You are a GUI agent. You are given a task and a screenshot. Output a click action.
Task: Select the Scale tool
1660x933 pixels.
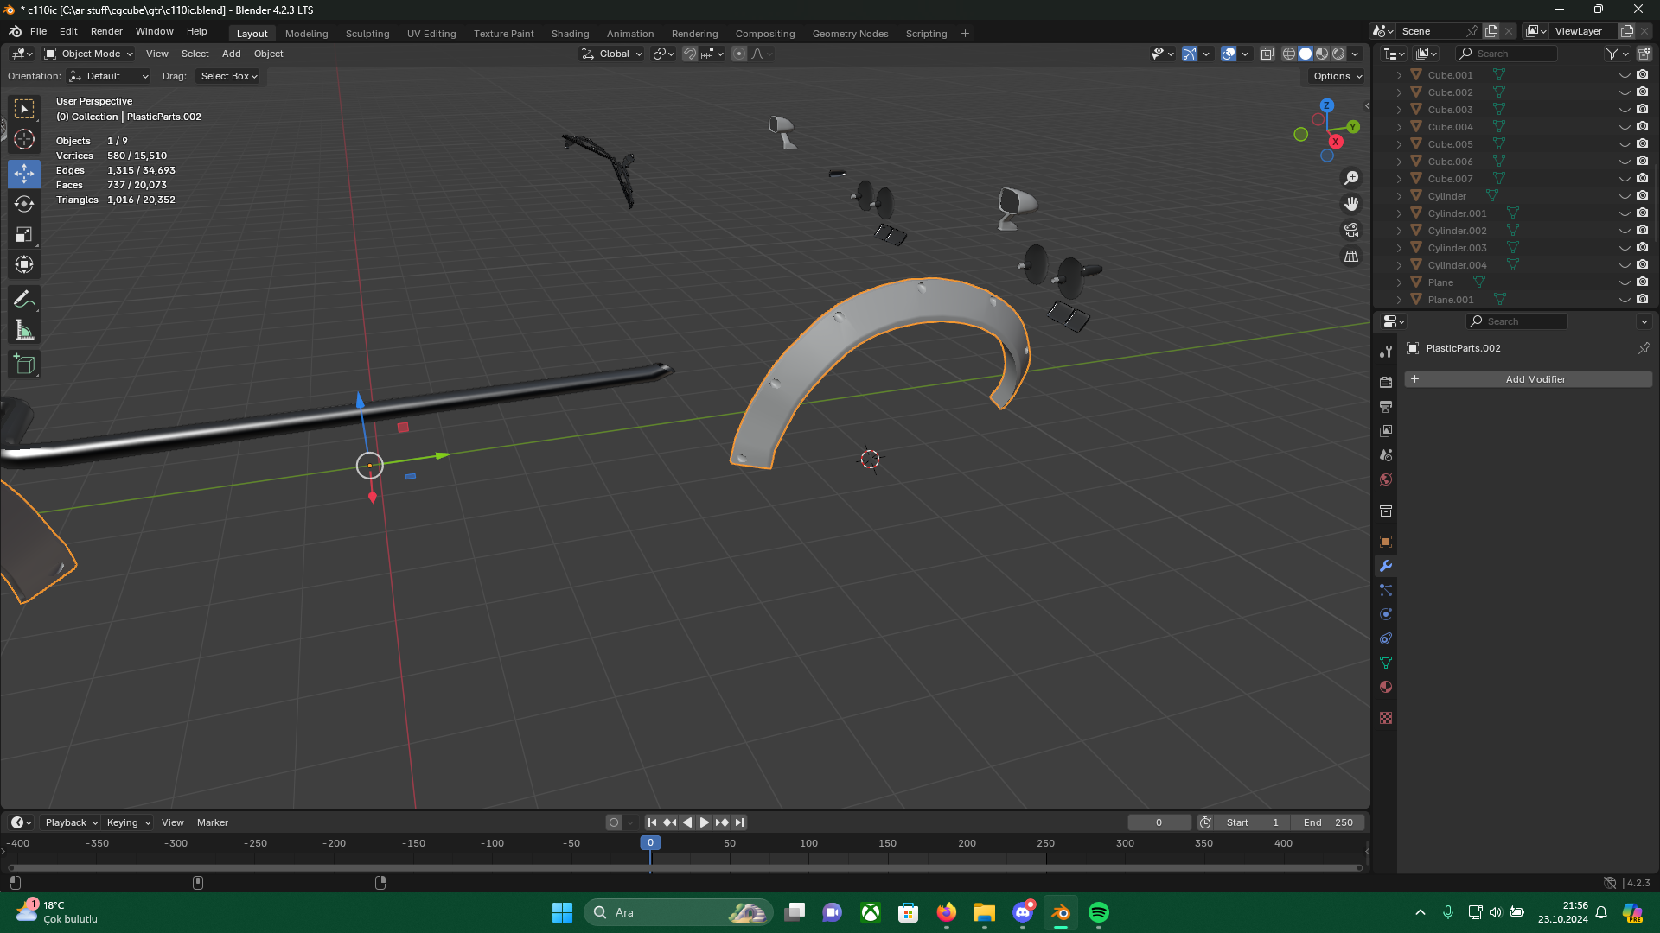click(24, 234)
